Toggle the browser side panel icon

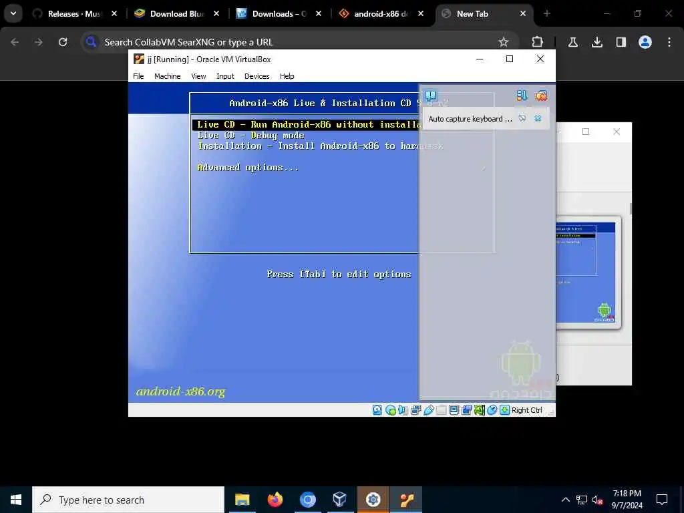click(x=621, y=42)
